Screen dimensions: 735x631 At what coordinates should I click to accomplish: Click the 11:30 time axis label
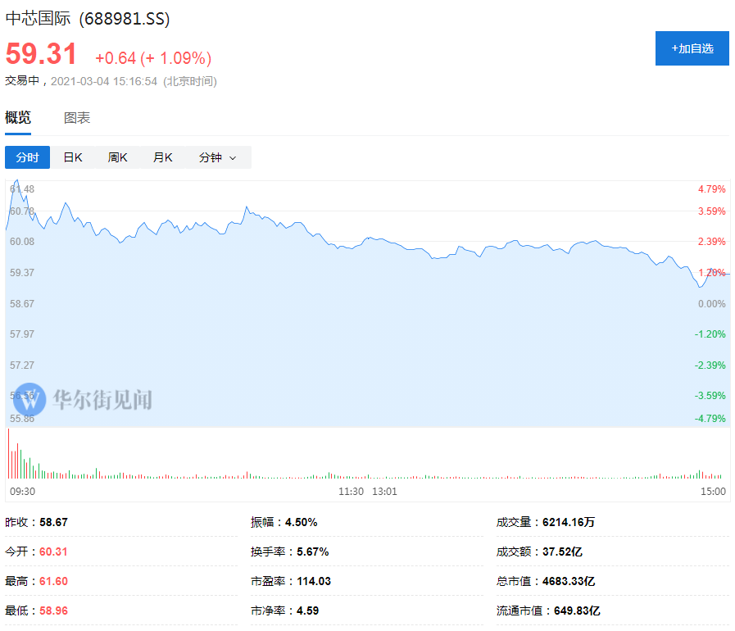coord(351,492)
